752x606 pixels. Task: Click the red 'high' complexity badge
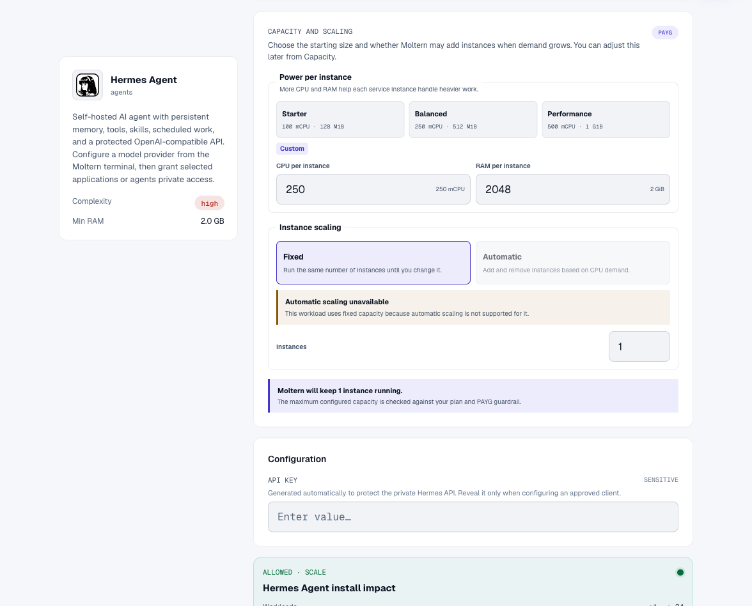point(209,203)
